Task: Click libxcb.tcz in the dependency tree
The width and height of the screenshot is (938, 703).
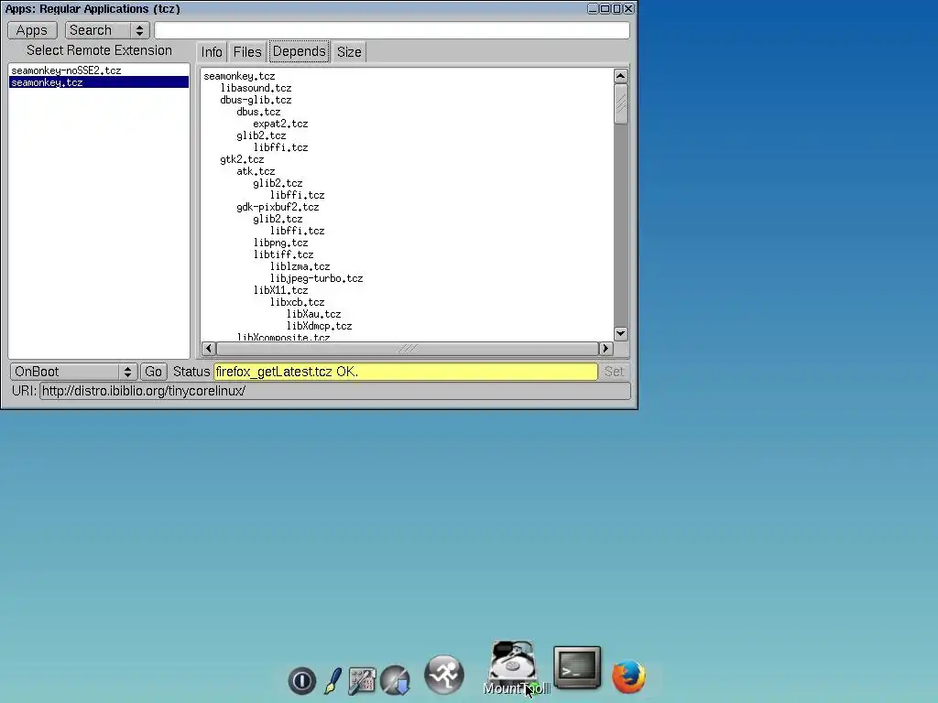Action: 298,302
